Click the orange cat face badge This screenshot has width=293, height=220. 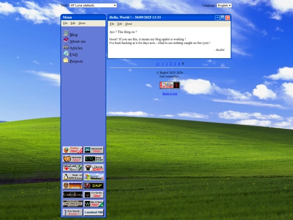pos(73,159)
